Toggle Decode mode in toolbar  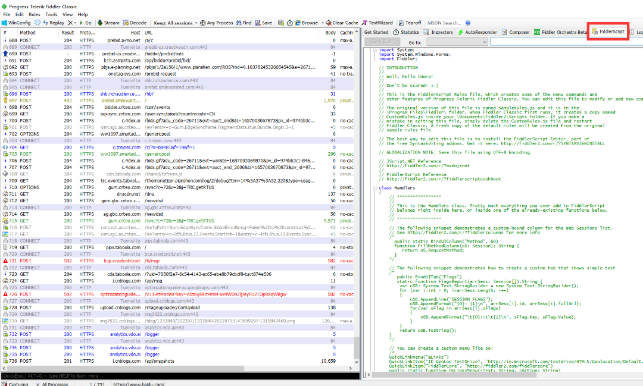(135, 23)
